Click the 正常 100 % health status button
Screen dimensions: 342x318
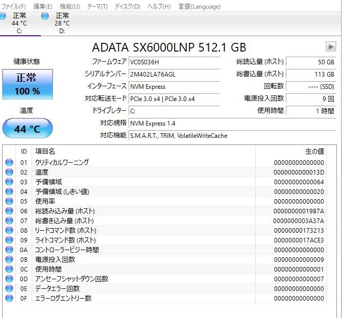(28, 84)
